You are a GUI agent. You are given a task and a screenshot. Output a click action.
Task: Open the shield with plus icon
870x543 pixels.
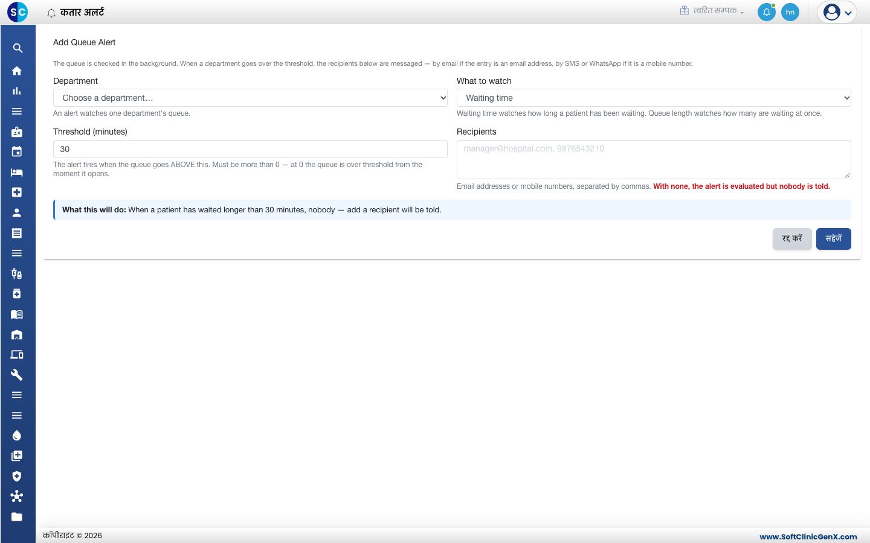pos(17,476)
